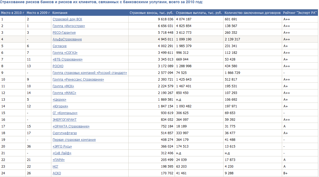Click the «Страховые взносы, тыс. руб.» column header
Image resolution: width=319 pixels, height=177 pixels.
click(151, 13)
